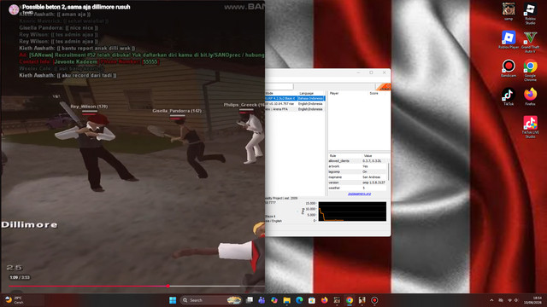Maximize the SA-MP browser window
Image resolution: width=547 pixels, height=307 pixels.
[371, 72]
